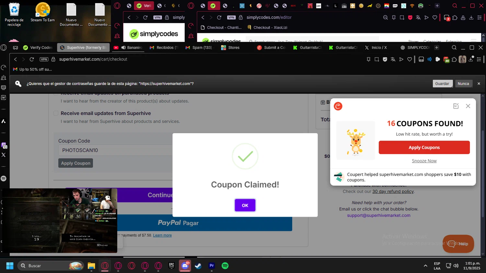Click the simplycodes.com/editor address bar
486x273 pixels.
[269, 17]
